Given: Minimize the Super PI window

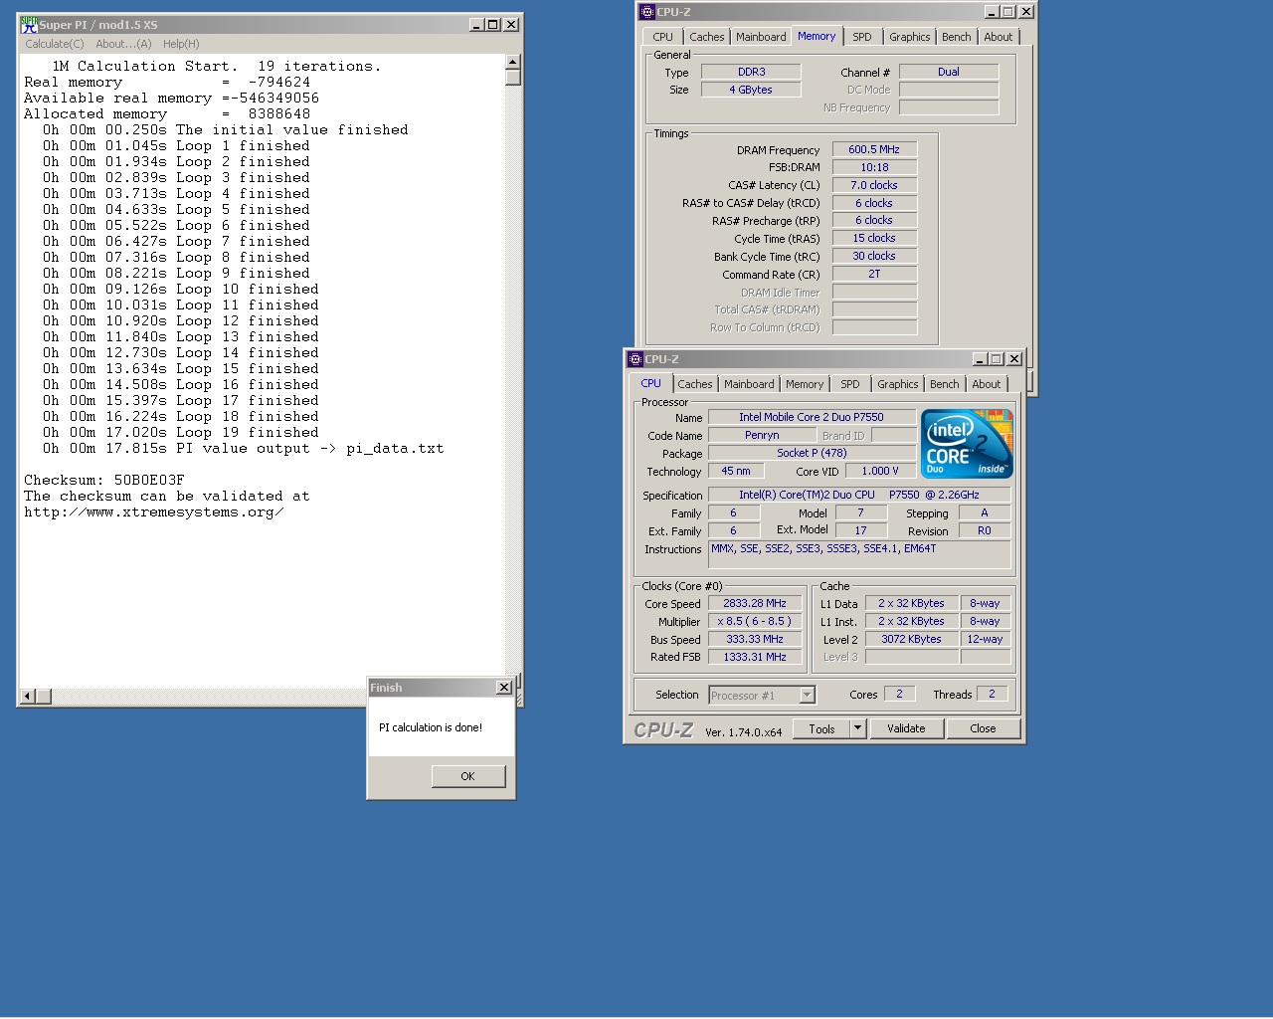Looking at the screenshot, I should (x=476, y=25).
